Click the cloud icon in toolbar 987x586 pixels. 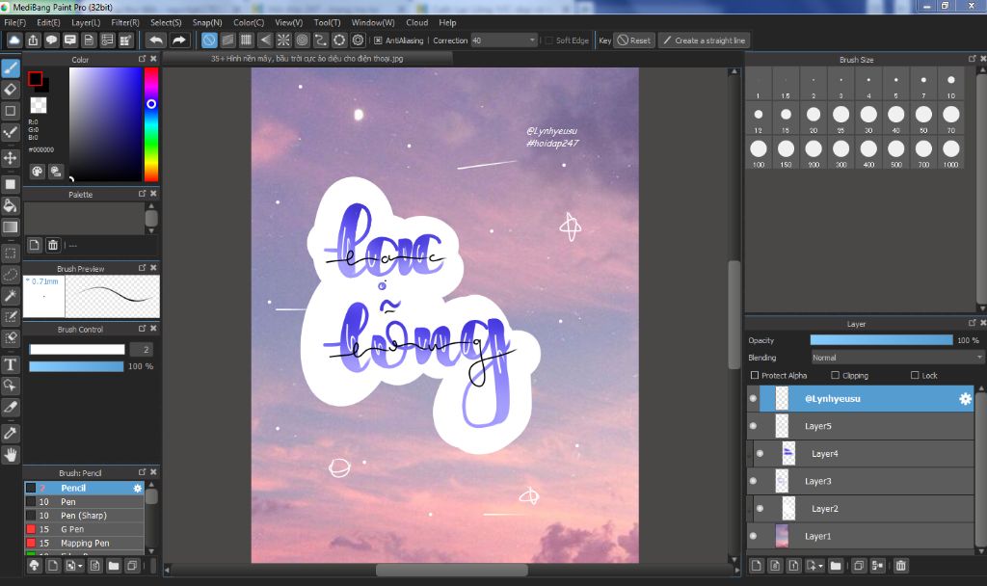coord(13,40)
